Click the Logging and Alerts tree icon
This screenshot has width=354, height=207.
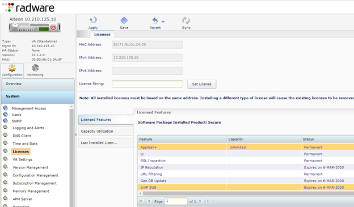tap(6, 127)
